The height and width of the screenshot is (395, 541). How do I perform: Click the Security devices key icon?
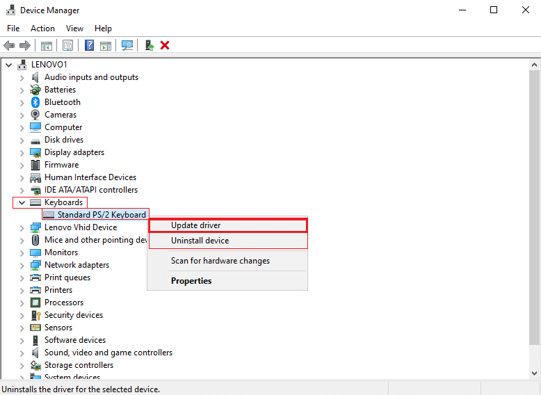click(36, 315)
